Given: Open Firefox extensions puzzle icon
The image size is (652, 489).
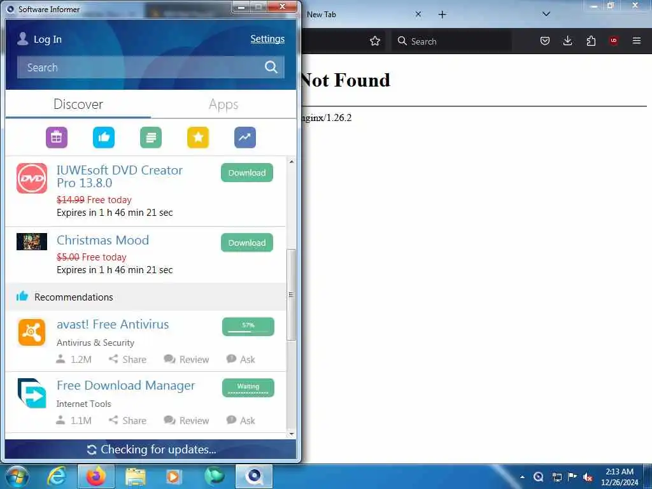Looking at the screenshot, I should point(591,41).
